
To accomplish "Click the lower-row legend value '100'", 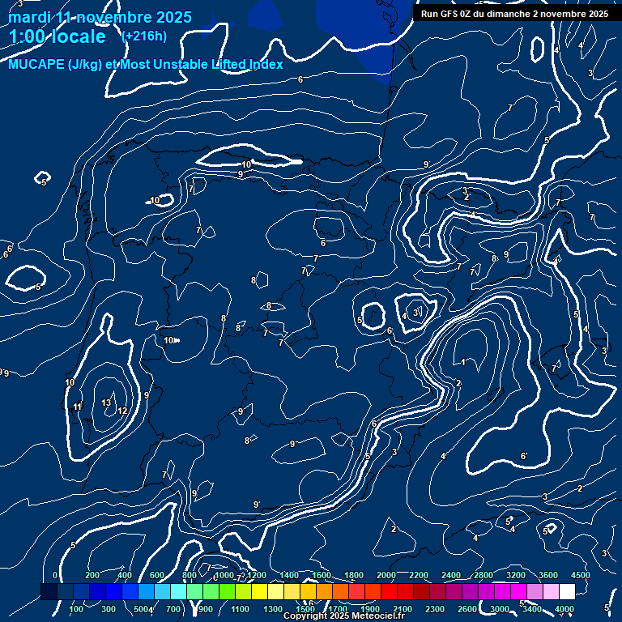I will tap(76, 609).
